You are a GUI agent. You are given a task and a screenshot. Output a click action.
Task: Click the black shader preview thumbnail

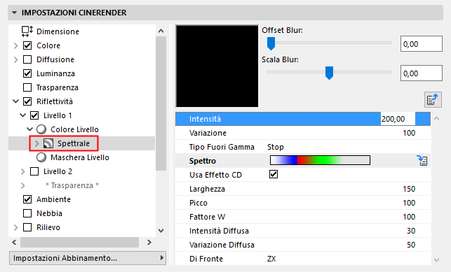[217, 66]
